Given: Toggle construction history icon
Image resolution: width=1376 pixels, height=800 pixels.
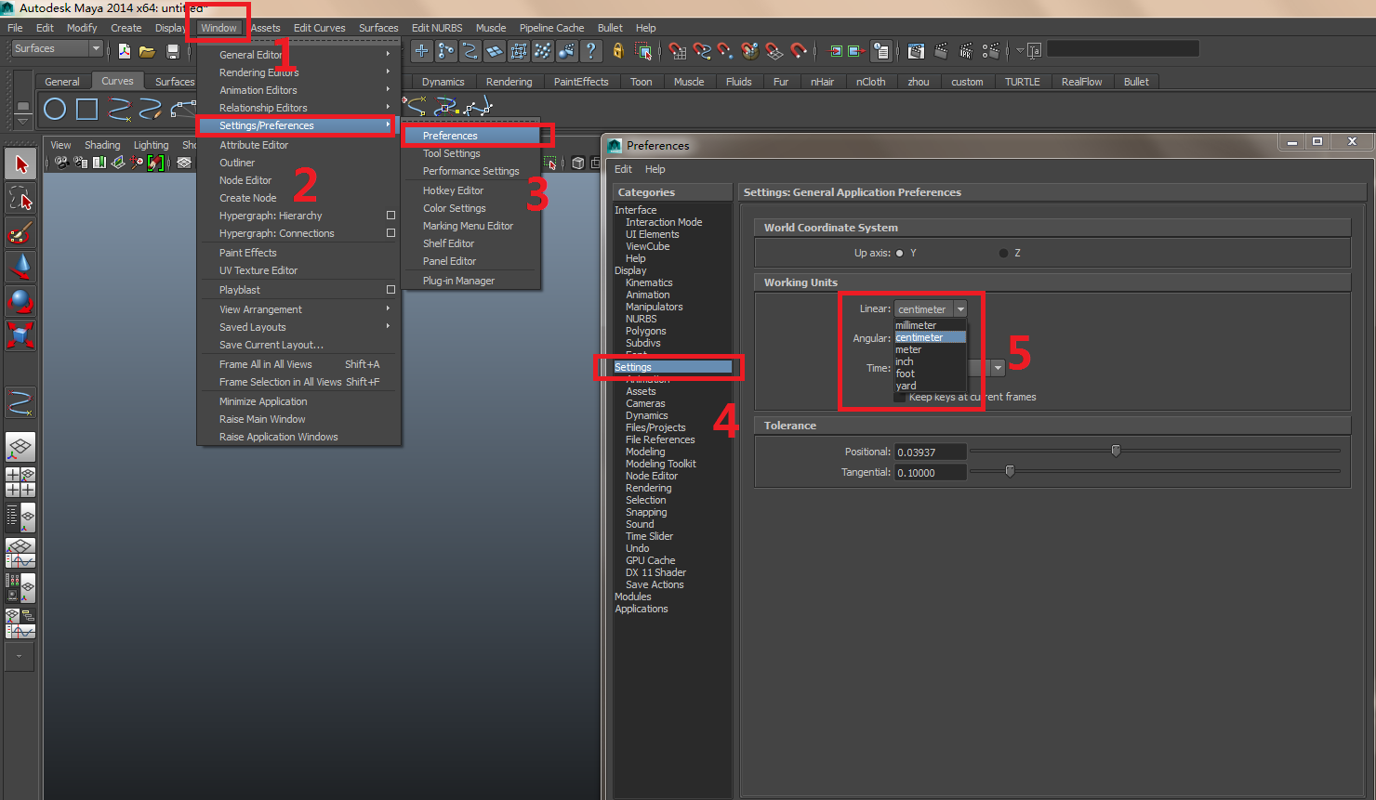Looking at the screenshot, I should 881,50.
